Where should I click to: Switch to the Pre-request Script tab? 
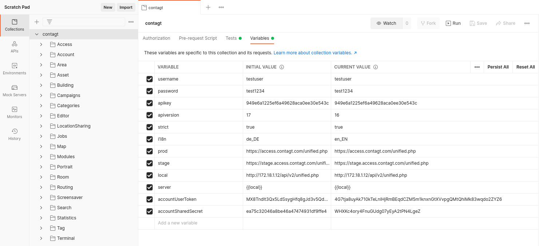(198, 38)
